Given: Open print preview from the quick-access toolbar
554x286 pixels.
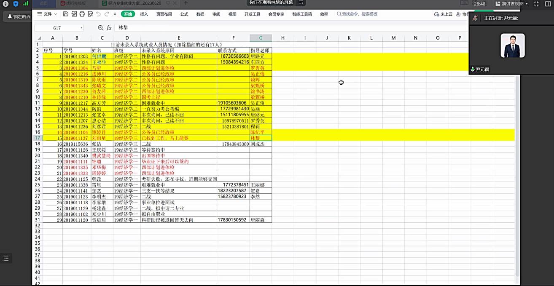Looking at the screenshot, I should click(90, 14).
